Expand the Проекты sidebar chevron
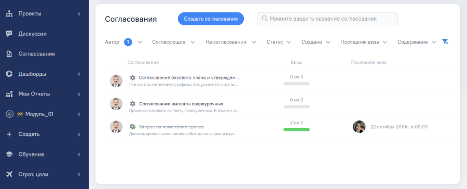This screenshot has height=189, width=467. 79,13
